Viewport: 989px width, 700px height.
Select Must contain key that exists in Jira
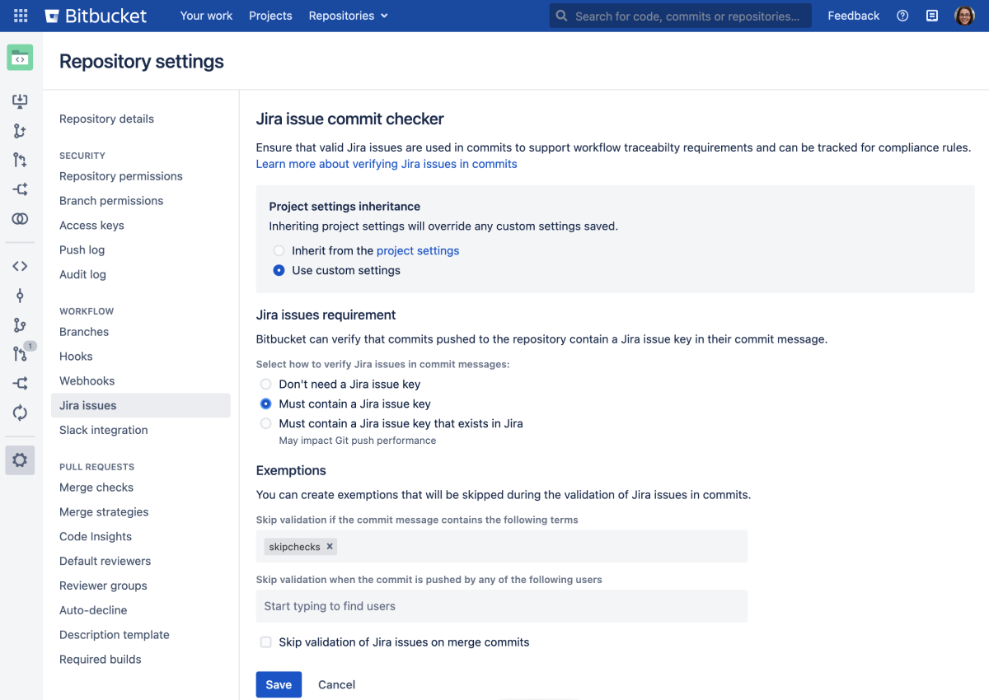[x=265, y=423]
